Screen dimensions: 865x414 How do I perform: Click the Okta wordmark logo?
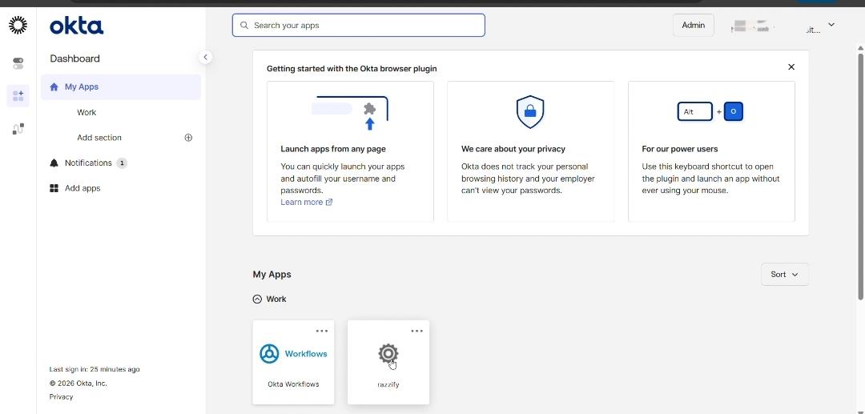(76, 26)
